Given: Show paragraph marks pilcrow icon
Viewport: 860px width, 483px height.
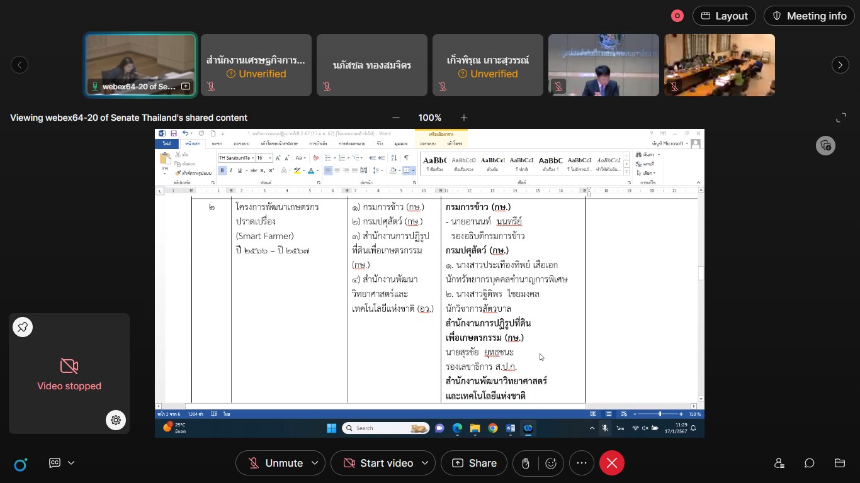Looking at the screenshot, I should tap(406, 158).
